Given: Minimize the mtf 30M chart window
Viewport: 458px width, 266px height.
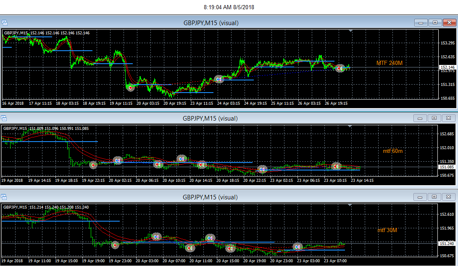Looking at the screenshot, I should click(x=420, y=197).
